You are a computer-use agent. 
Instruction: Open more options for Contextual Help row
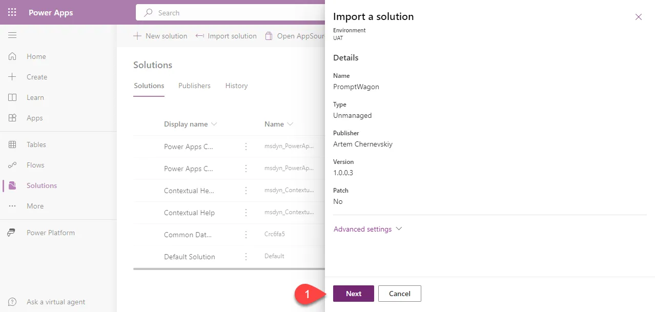coord(246,213)
